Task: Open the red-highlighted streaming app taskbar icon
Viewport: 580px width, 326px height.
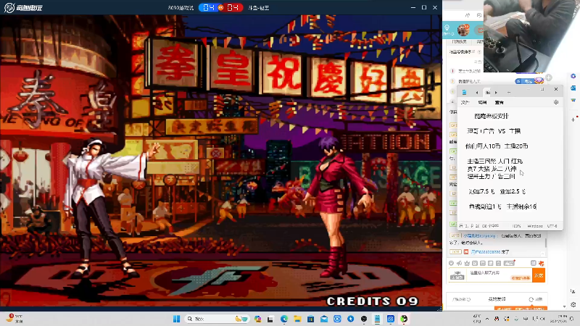Action: point(404,319)
